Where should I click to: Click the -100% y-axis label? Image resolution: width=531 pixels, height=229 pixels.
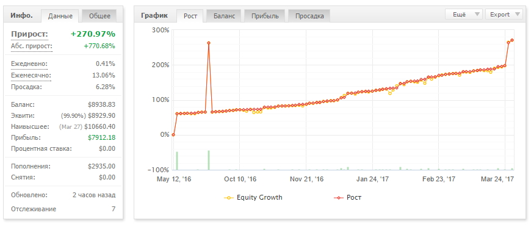tap(159, 170)
